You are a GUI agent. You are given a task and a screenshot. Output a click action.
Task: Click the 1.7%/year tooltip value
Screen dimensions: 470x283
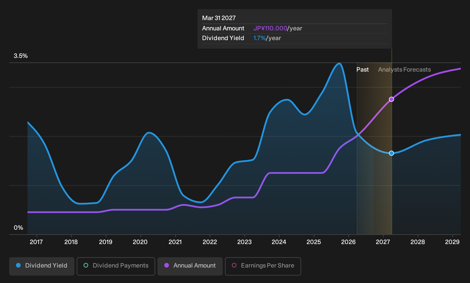[267, 38]
